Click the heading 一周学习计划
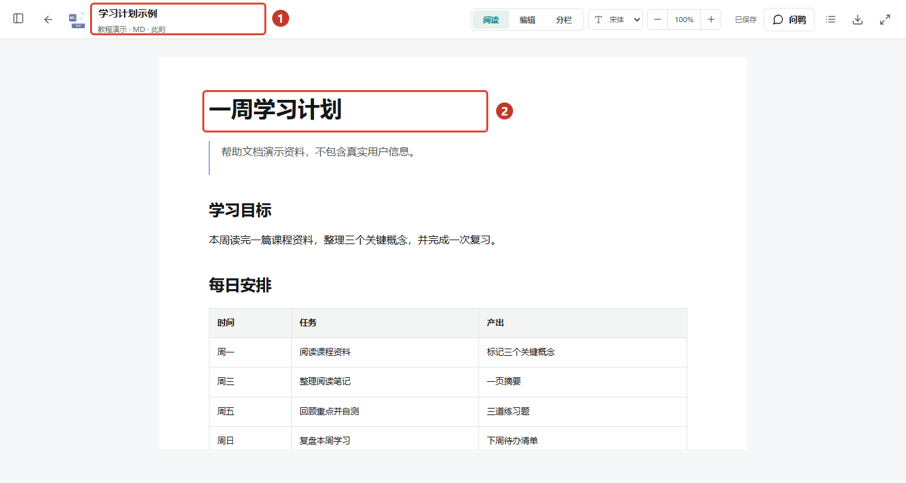 coord(275,110)
